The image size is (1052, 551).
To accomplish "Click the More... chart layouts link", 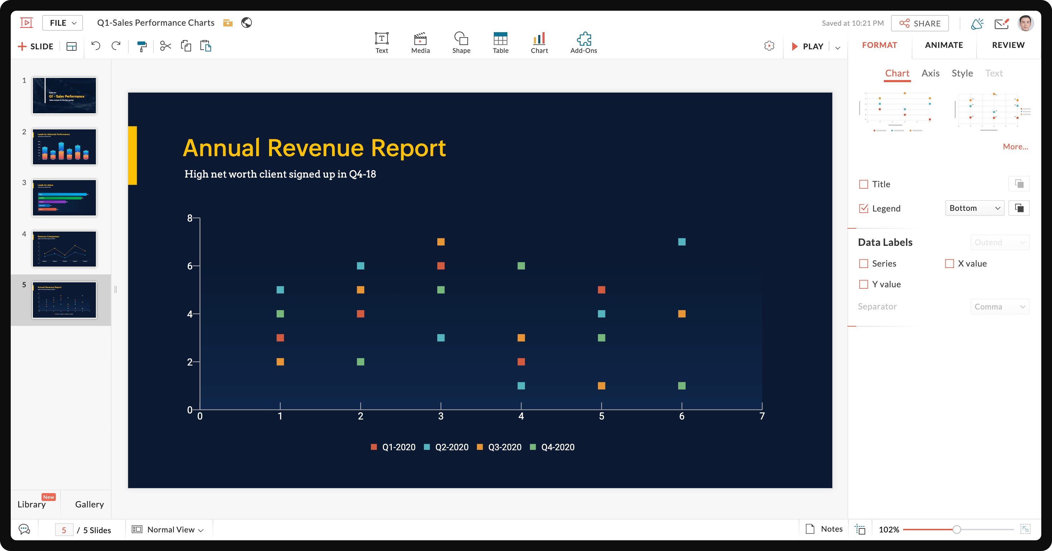I will tap(1015, 147).
